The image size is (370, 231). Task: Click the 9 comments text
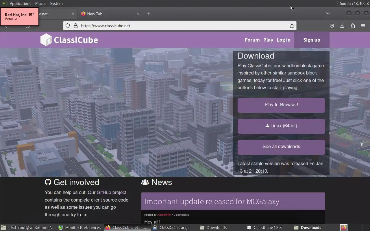[181, 215]
